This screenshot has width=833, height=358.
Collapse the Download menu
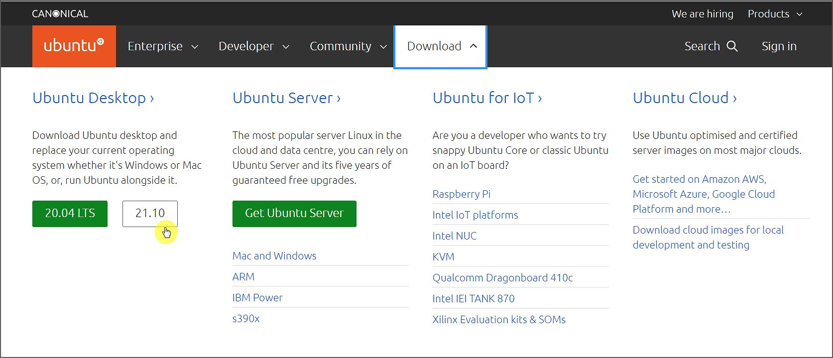coord(440,46)
